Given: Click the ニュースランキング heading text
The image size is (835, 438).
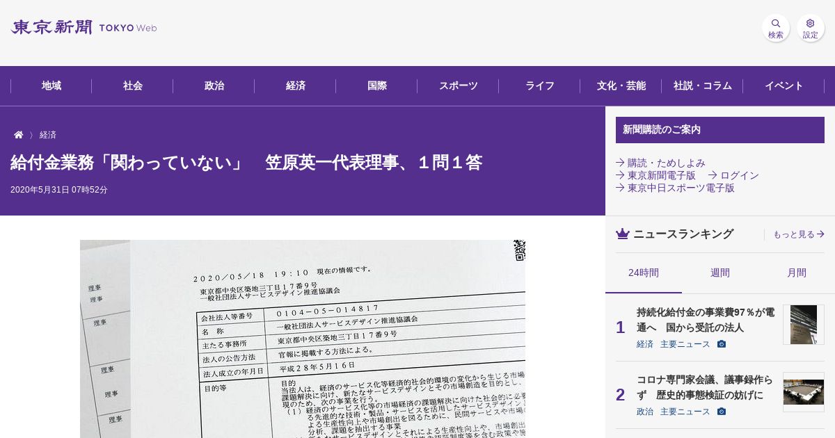Looking at the screenshot, I should pyautogui.click(x=683, y=234).
